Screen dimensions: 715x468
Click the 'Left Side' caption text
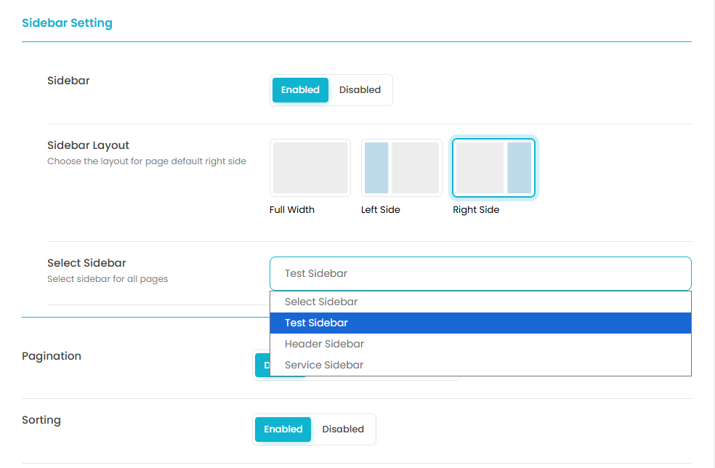coord(381,210)
